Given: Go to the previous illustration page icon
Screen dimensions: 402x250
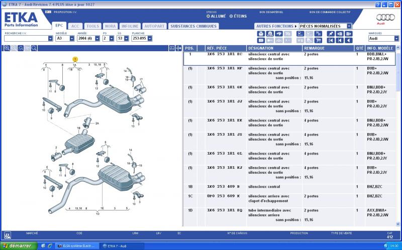Looking at the screenshot, I should (340, 34).
